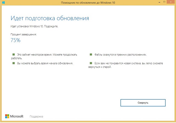Click the Microsoft wordmark text
Image resolution: width=176 pixels, height=123 pixels.
coord(17,116)
